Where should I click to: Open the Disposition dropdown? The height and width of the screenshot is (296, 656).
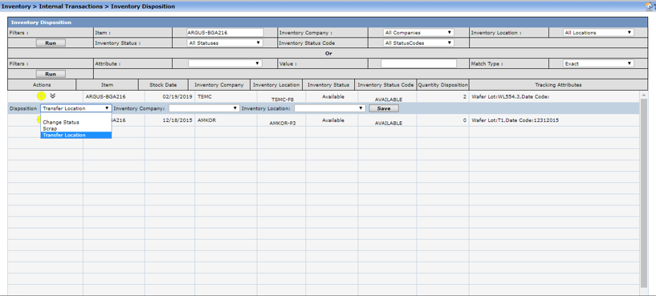[x=76, y=108]
